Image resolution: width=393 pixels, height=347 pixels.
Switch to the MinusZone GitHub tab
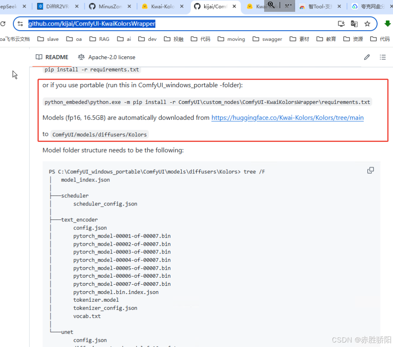110,6
